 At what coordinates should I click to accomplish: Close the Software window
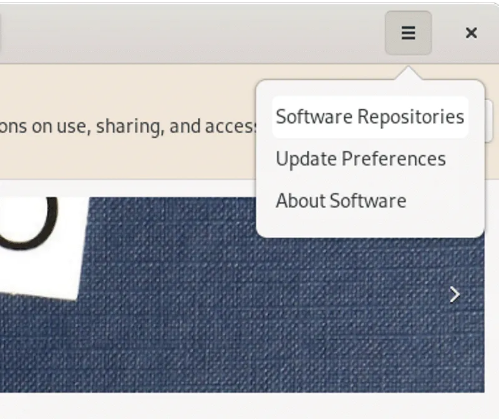[x=471, y=33]
